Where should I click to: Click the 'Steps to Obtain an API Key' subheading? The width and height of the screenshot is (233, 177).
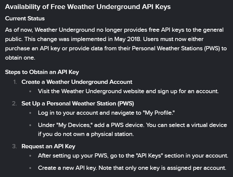coord(42,72)
